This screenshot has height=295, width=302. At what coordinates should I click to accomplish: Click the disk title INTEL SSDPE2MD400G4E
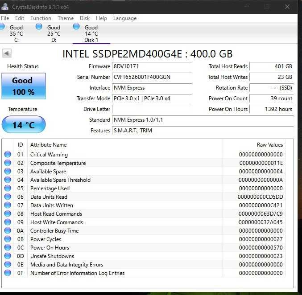[122, 54]
